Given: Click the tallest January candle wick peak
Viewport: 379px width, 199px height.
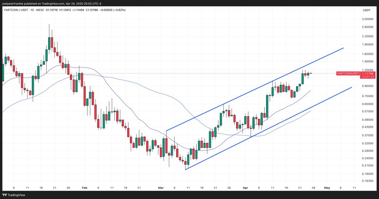Looking at the screenshot, I should [x=49, y=25].
